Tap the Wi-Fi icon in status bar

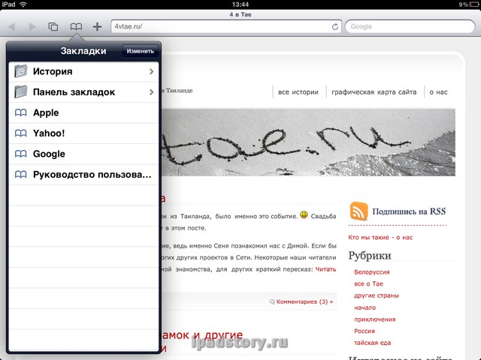coord(23,4)
